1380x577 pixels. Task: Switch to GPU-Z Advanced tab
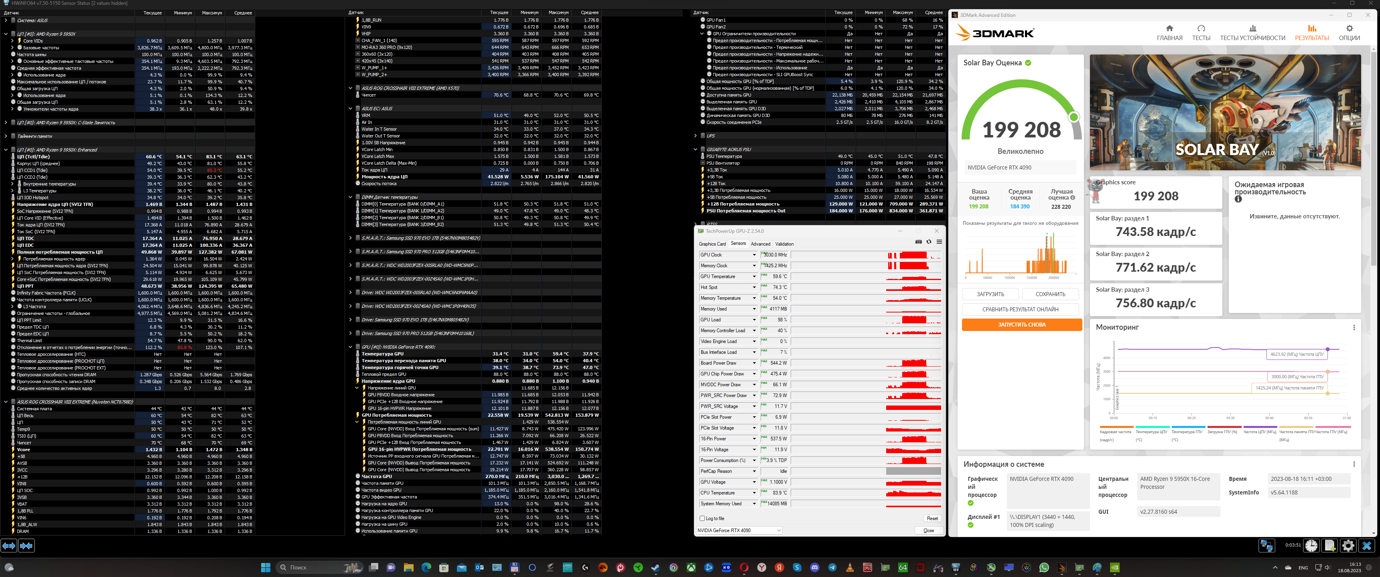tap(760, 244)
